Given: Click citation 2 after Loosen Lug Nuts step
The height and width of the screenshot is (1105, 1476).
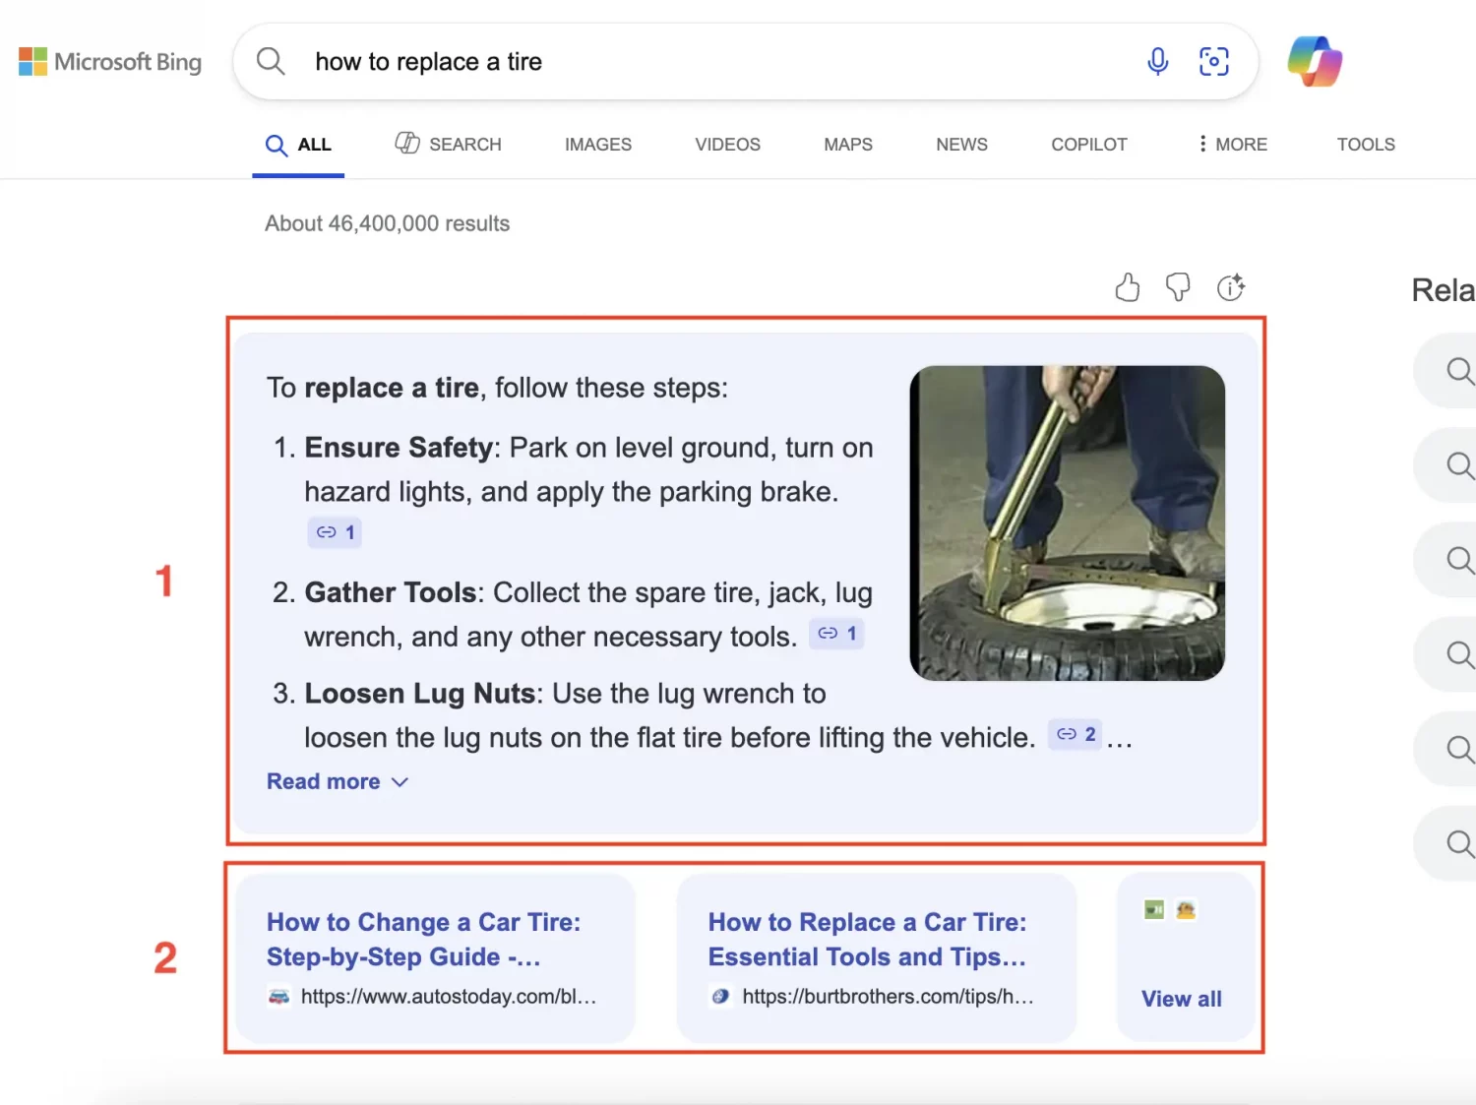Looking at the screenshot, I should [x=1075, y=734].
